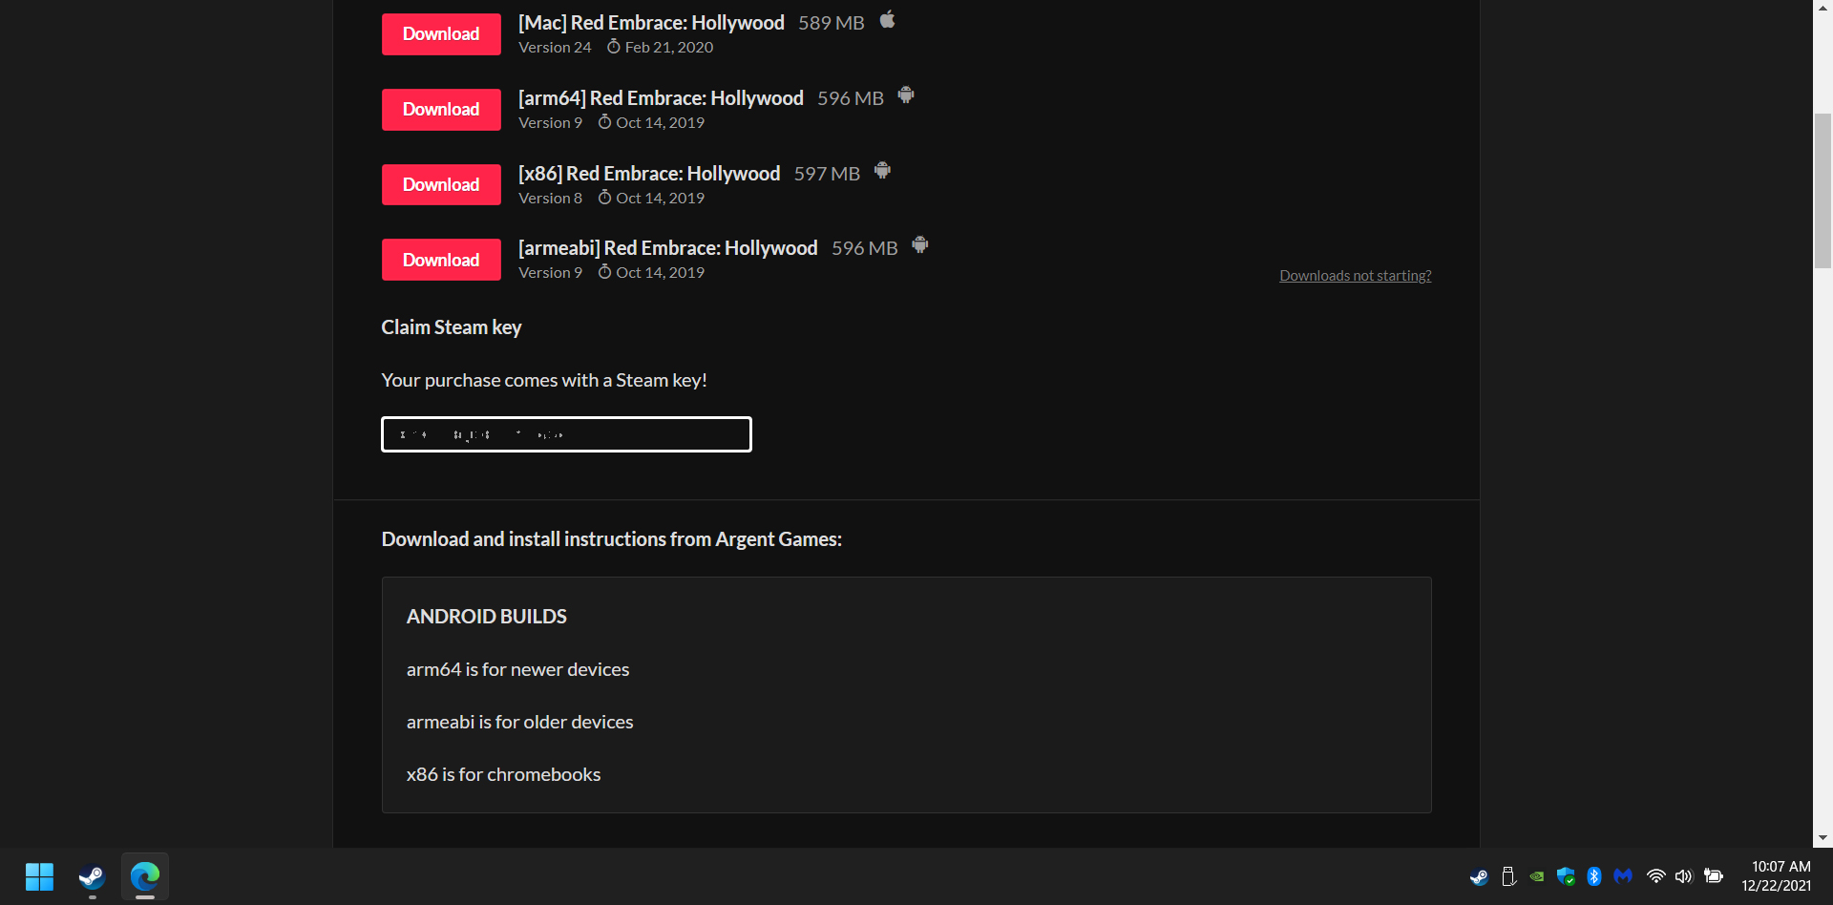
Task: Click the clock icon on armeabi build date
Action: click(x=604, y=272)
